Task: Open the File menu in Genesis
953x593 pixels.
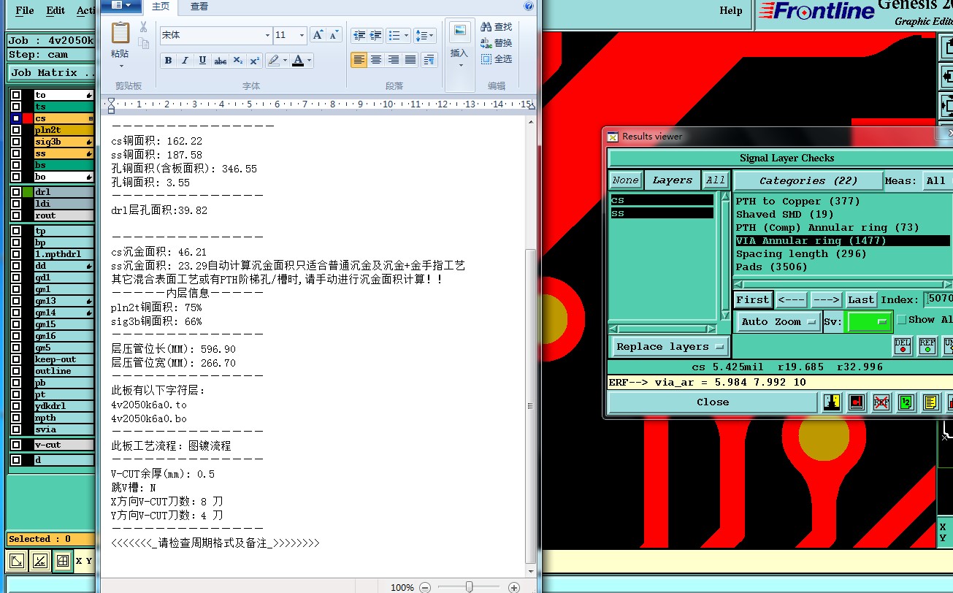Action: tap(25, 10)
